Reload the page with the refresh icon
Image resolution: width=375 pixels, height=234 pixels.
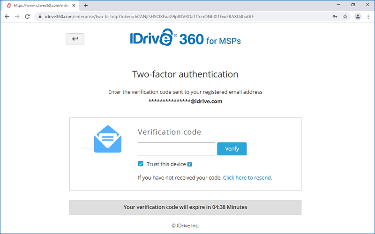tap(27, 16)
